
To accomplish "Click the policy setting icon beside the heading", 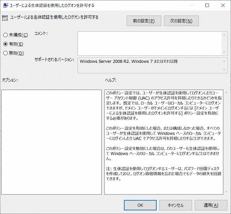I will pos(5,18).
